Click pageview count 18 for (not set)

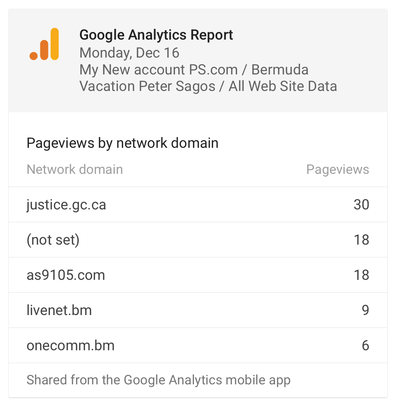click(361, 240)
